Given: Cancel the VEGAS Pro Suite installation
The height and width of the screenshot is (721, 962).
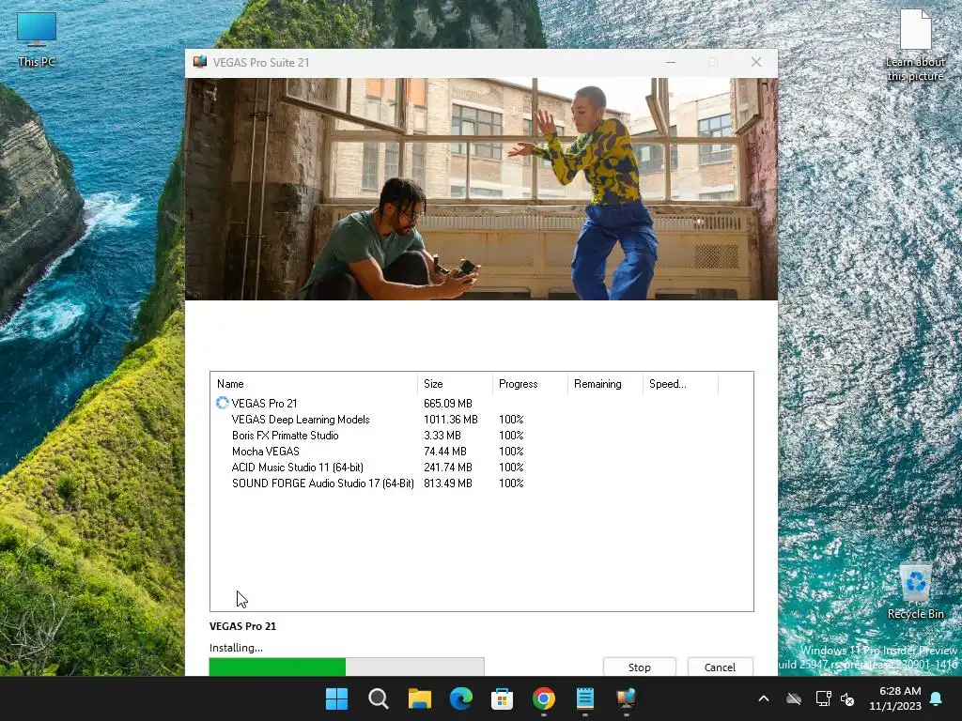Looking at the screenshot, I should tap(720, 667).
